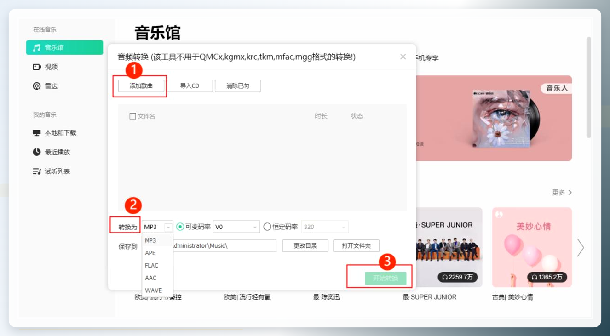Click the 添加歌曲 button
This screenshot has width=610, height=336.
pos(141,86)
